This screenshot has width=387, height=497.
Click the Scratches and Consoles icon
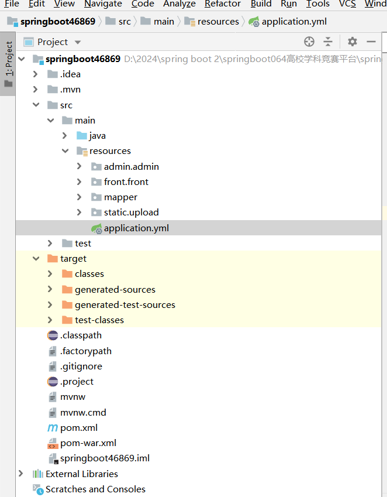point(38,489)
